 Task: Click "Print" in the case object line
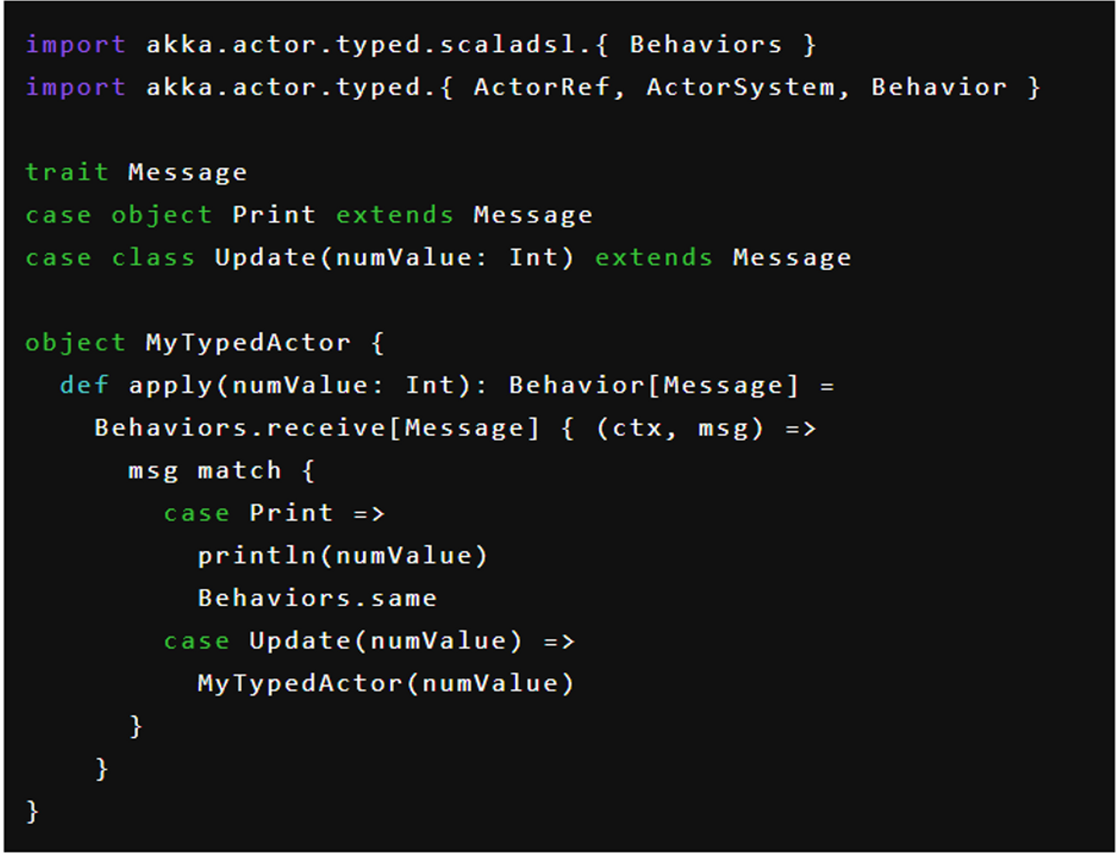pyautogui.click(x=274, y=215)
